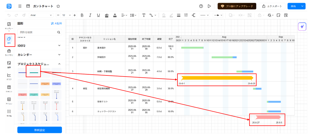Click the AI assistant sparkle button
The height and width of the screenshot is (136, 312).
[302, 26]
